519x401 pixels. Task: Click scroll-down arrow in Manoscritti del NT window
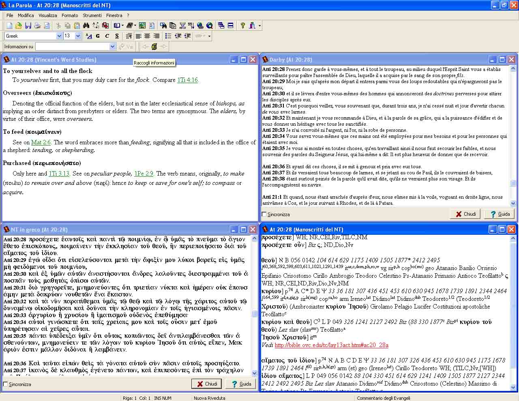coord(513,388)
